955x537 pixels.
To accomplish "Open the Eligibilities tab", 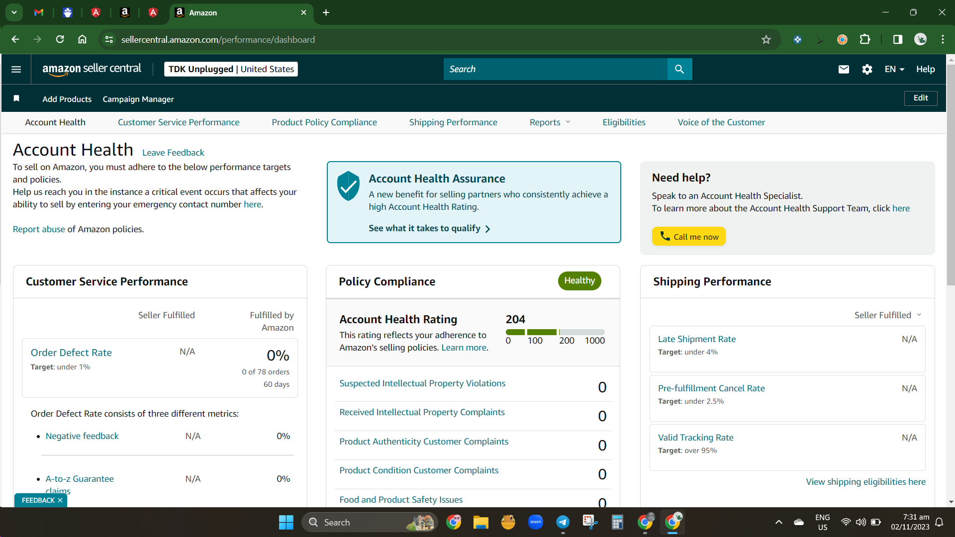I will pyautogui.click(x=624, y=122).
